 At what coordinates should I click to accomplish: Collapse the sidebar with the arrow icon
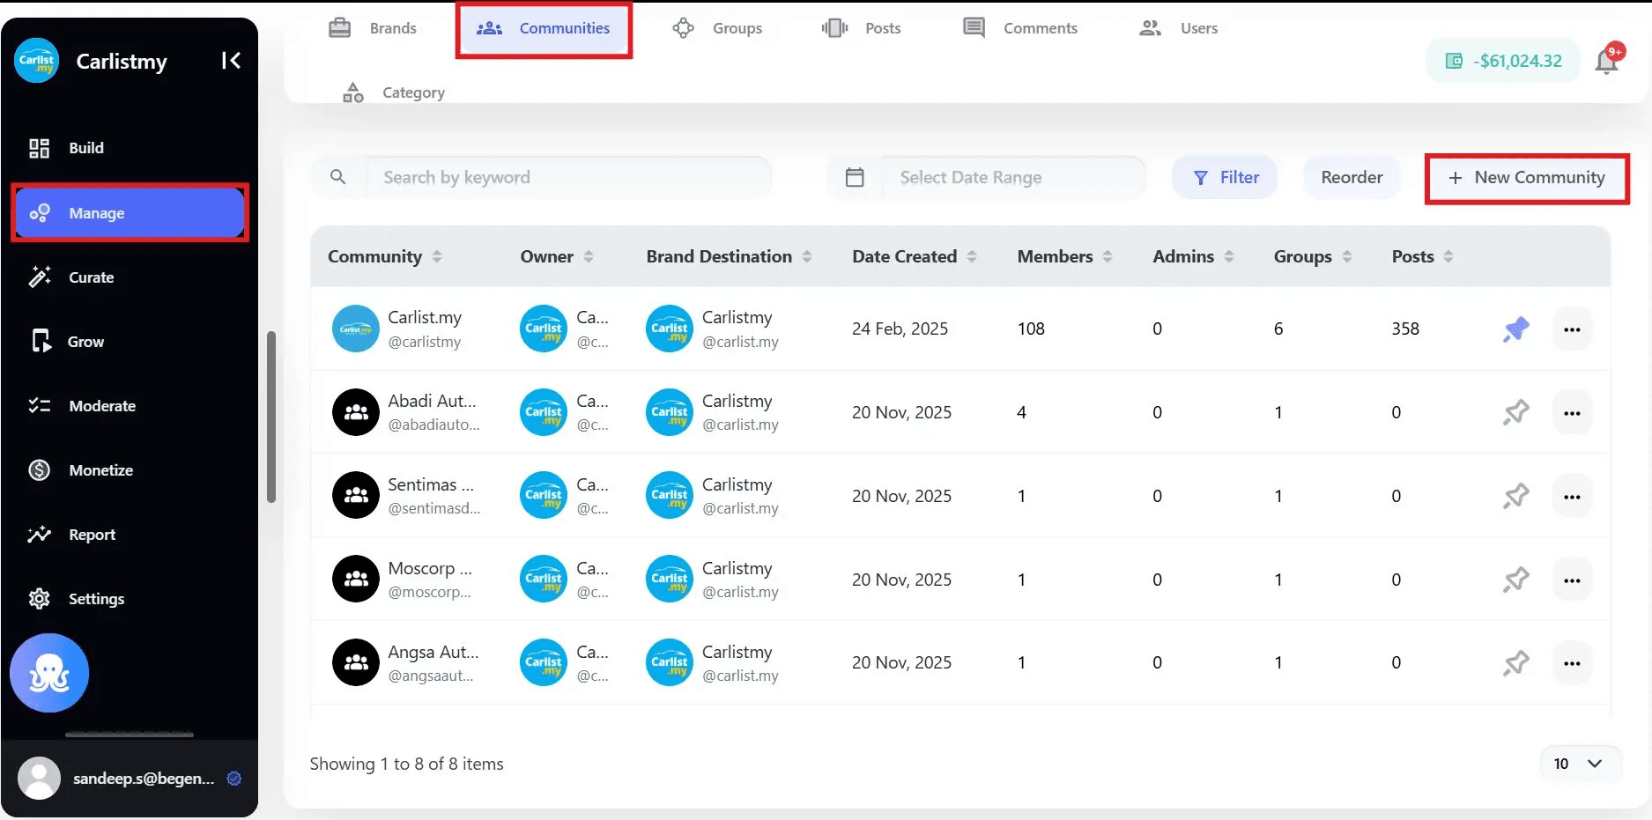point(231,61)
